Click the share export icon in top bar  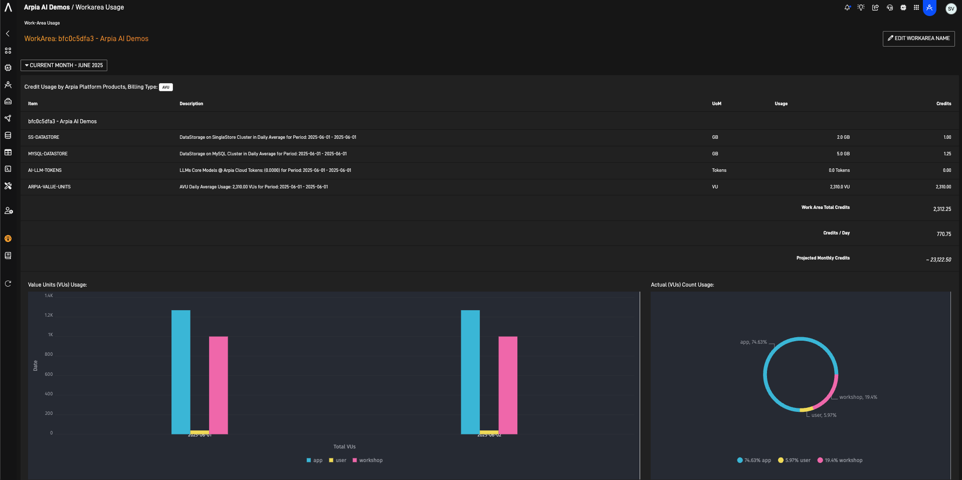click(875, 8)
